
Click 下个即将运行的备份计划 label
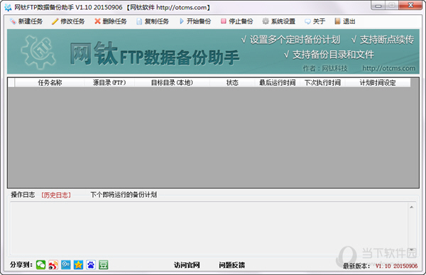tap(124, 195)
